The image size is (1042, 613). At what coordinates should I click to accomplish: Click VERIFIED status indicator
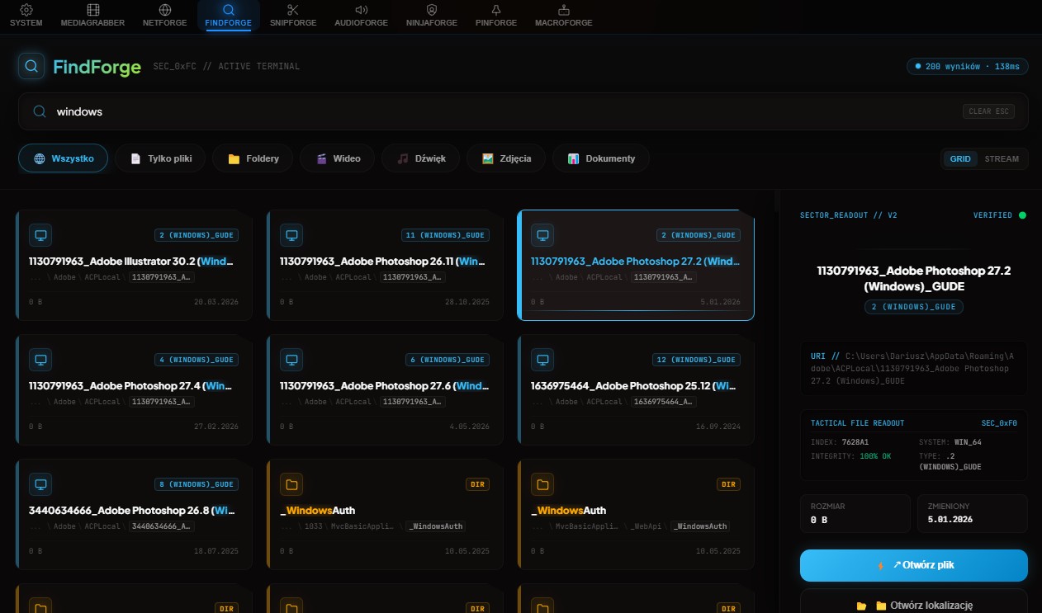click(999, 215)
